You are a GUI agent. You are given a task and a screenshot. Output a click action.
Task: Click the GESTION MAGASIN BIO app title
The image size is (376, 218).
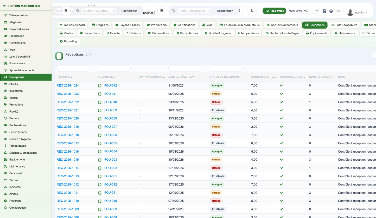(x=24, y=6)
